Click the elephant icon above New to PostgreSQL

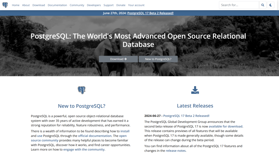pos(81,90)
